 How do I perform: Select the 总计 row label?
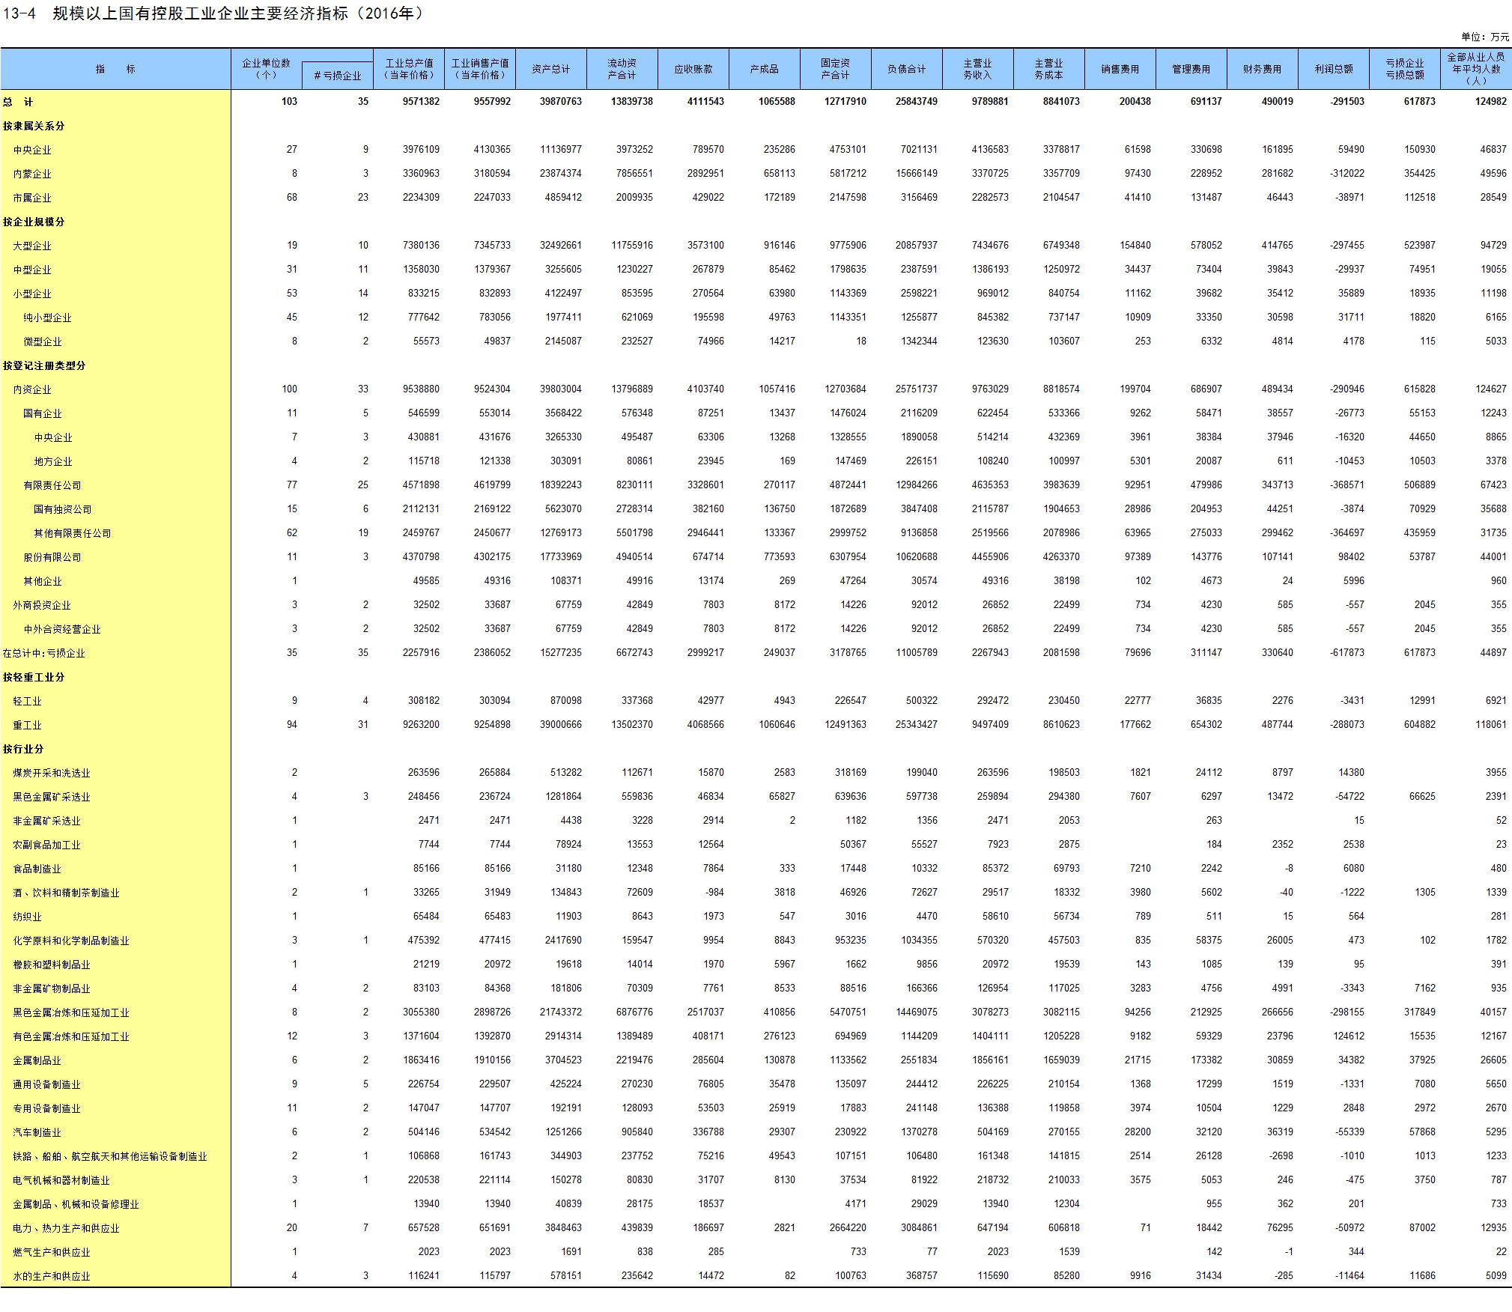coord(18,102)
